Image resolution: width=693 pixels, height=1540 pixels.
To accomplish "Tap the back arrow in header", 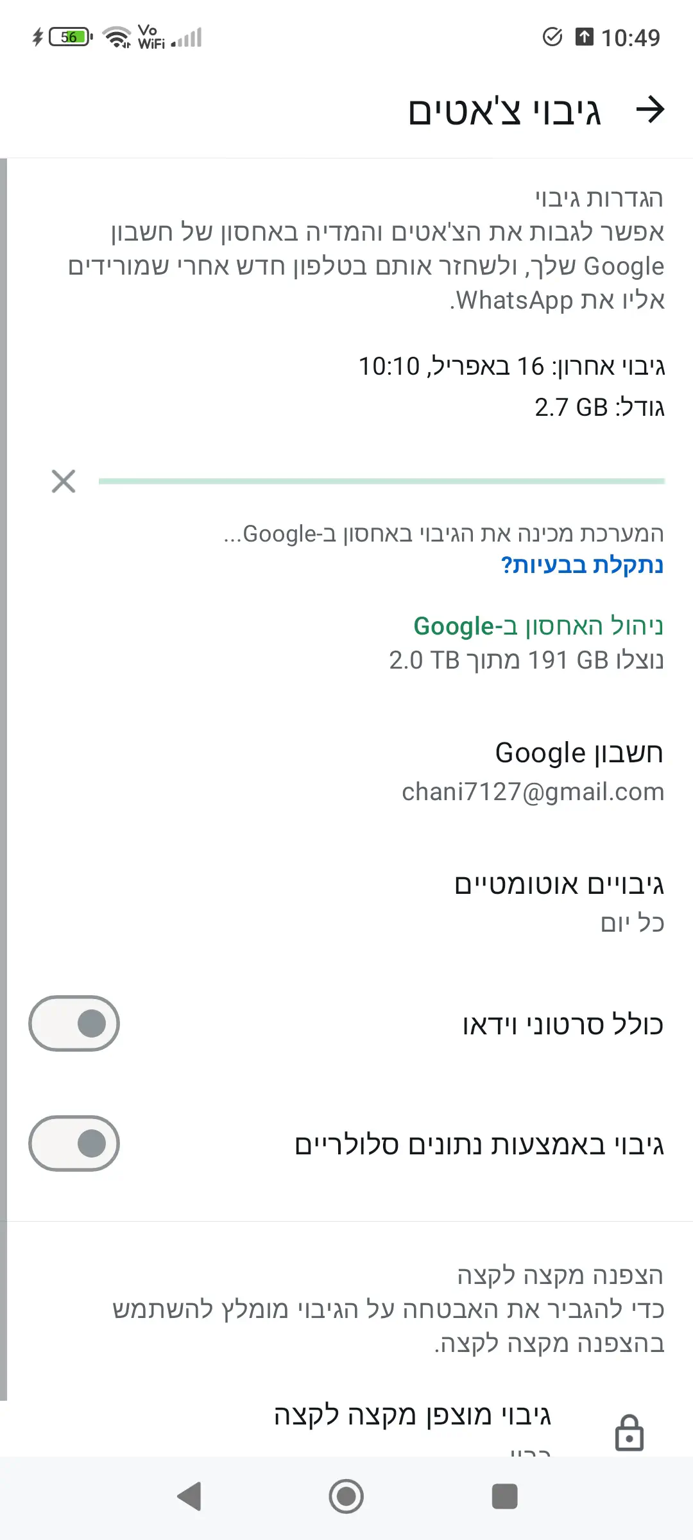I will pos(649,110).
